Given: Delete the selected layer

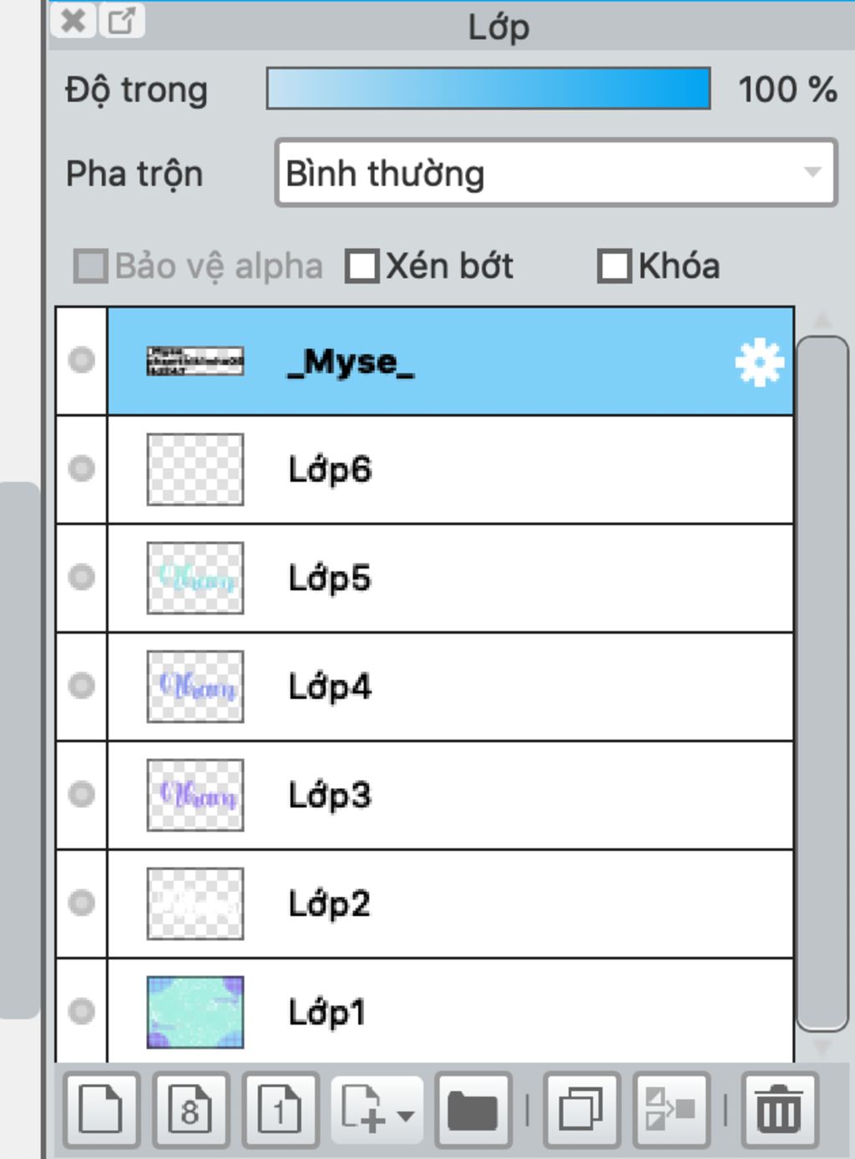Looking at the screenshot, I should click(x=778, y=1109).
